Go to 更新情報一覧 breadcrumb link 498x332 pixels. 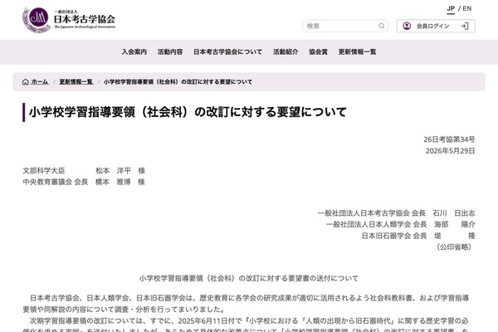point(76,82)
